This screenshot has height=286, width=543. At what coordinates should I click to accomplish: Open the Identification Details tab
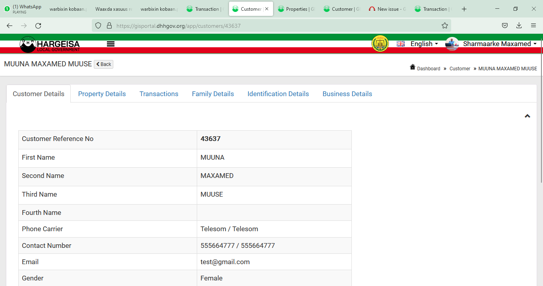pos(278,94)
